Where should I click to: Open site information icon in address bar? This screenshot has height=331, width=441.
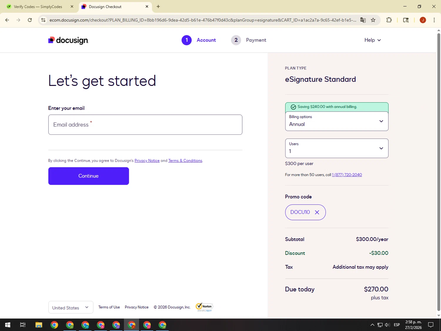(x=43, y=20)
